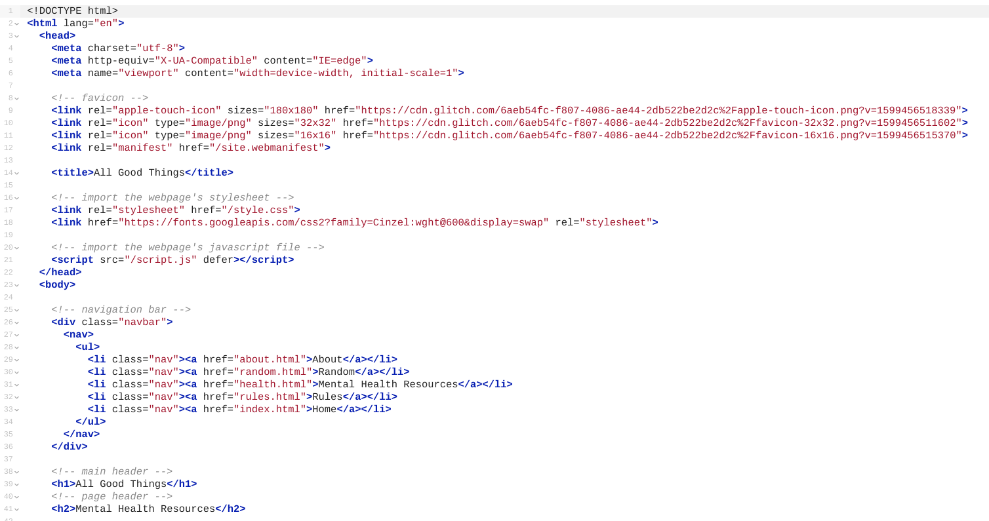
Task: Click the "/script.js" src value
Action: point(161,260)
